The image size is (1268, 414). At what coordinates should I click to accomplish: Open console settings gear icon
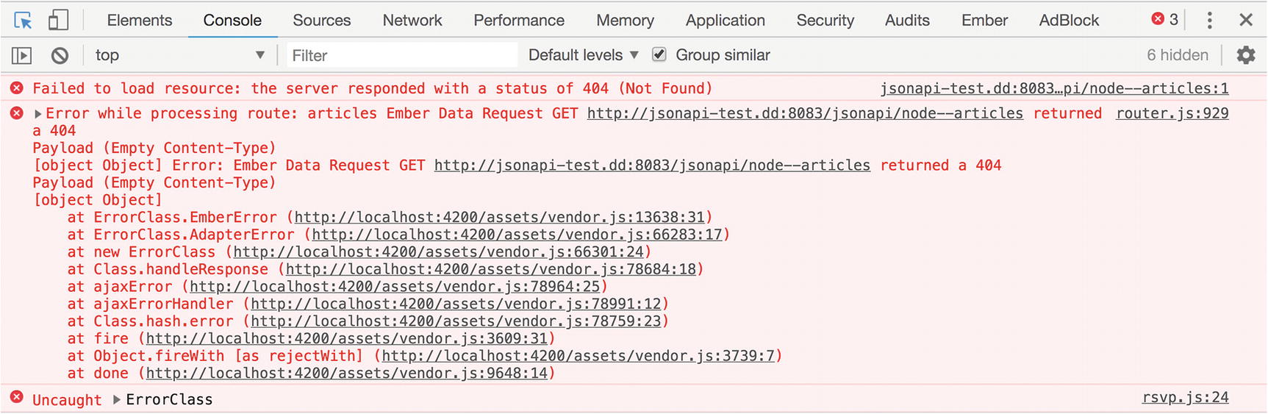pyautogui.click(x=1246, y=55)
